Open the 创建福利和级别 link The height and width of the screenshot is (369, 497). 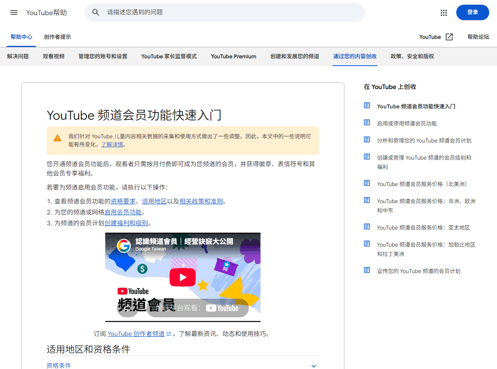(x=126, y=223)
